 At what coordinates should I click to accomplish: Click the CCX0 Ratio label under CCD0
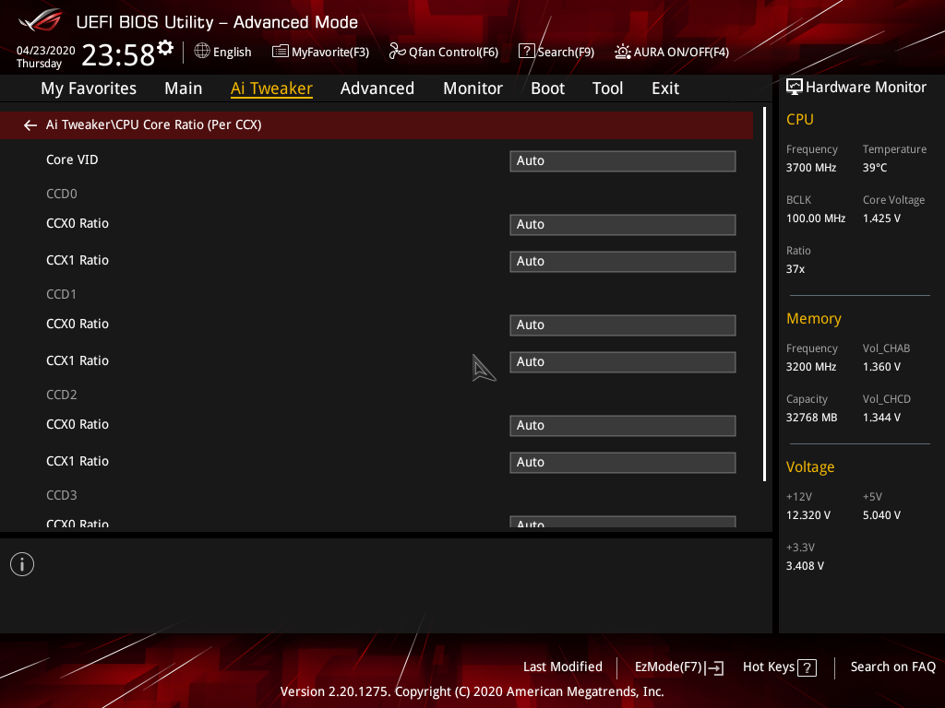[x=78, y=223]
